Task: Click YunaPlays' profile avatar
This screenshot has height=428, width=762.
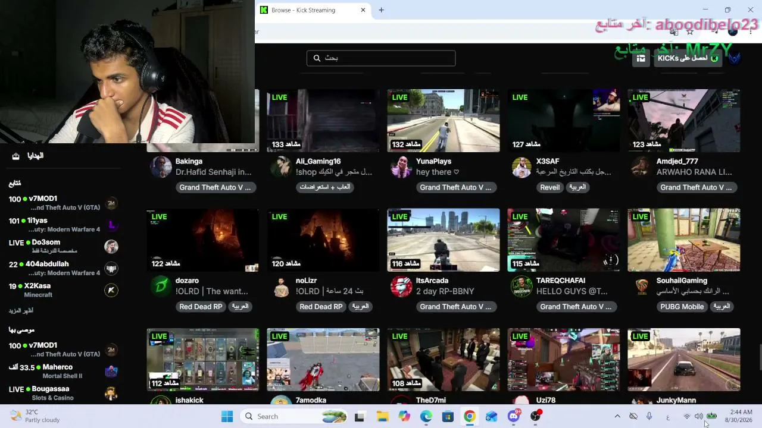Action: click(401, 167)
